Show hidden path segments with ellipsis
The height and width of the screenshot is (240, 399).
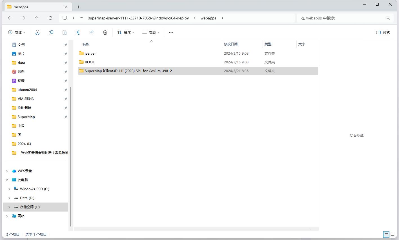pos(81,18)
